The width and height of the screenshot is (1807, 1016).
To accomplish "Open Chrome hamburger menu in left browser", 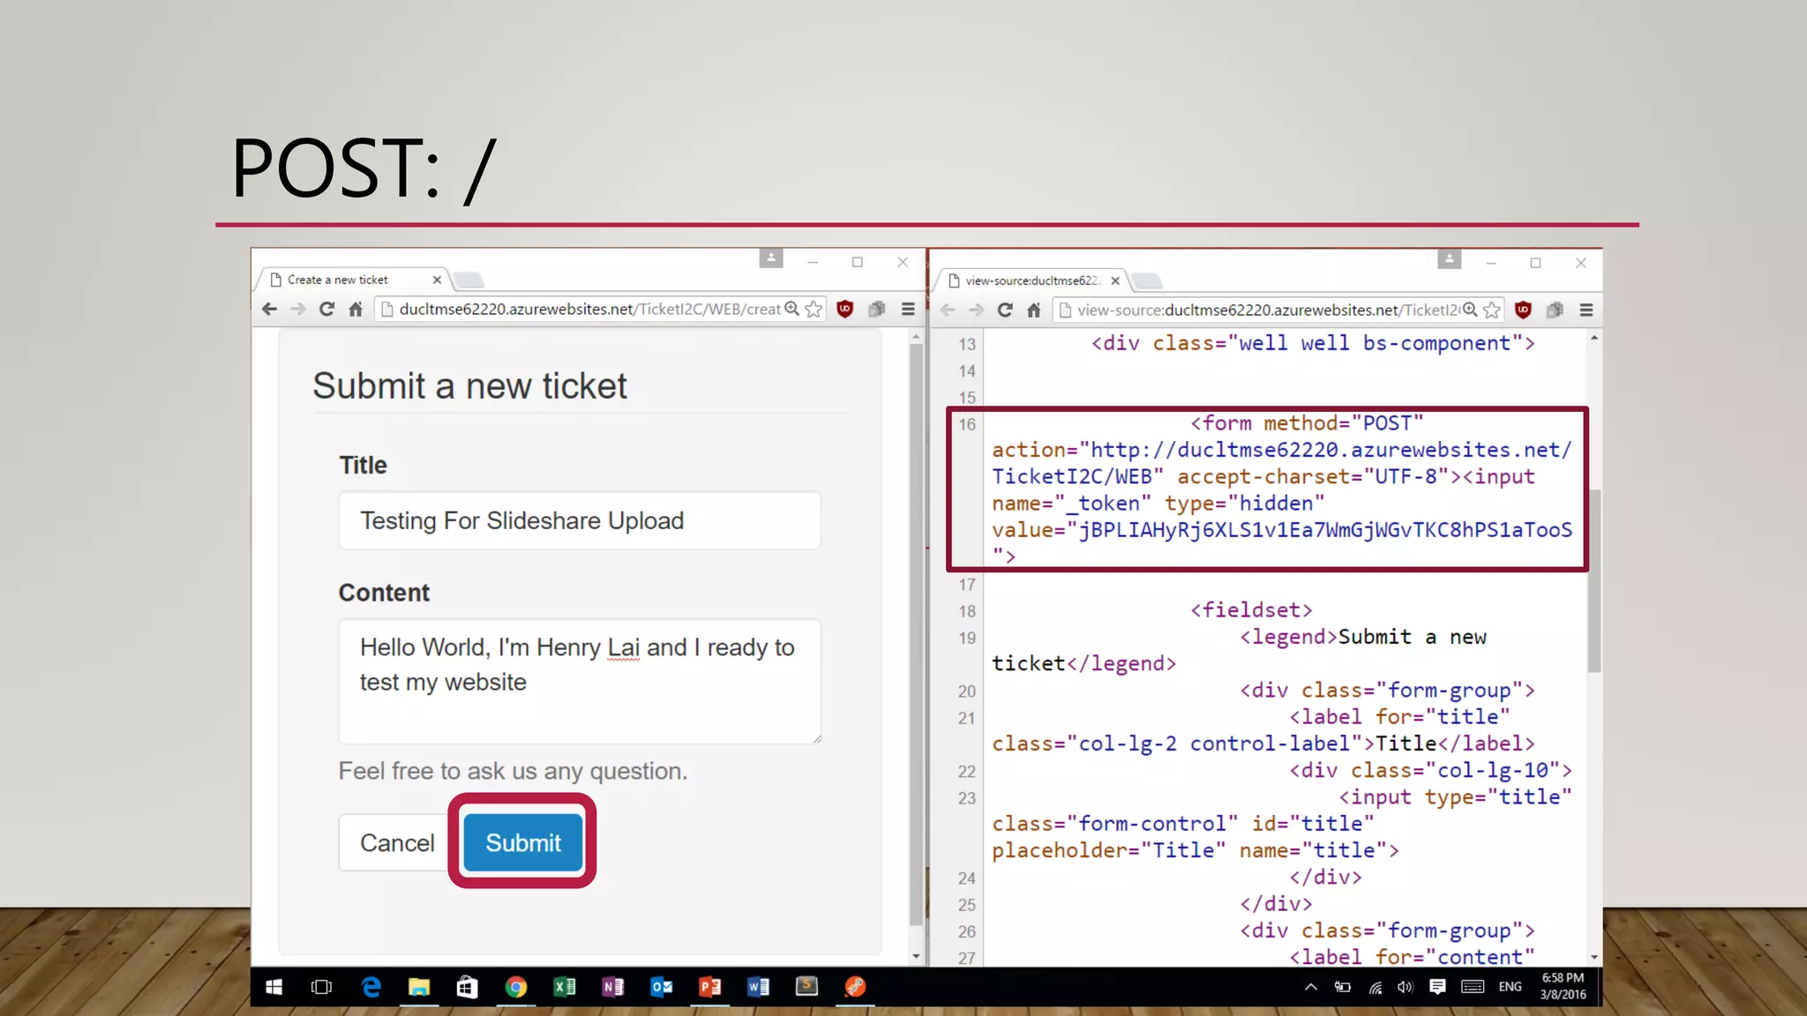I will pyautogui.click(x=908, y=309).
